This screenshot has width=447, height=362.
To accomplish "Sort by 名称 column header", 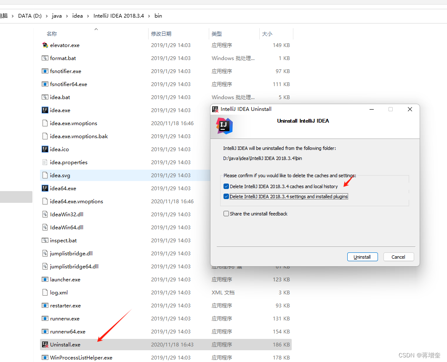I will (52, 34).
